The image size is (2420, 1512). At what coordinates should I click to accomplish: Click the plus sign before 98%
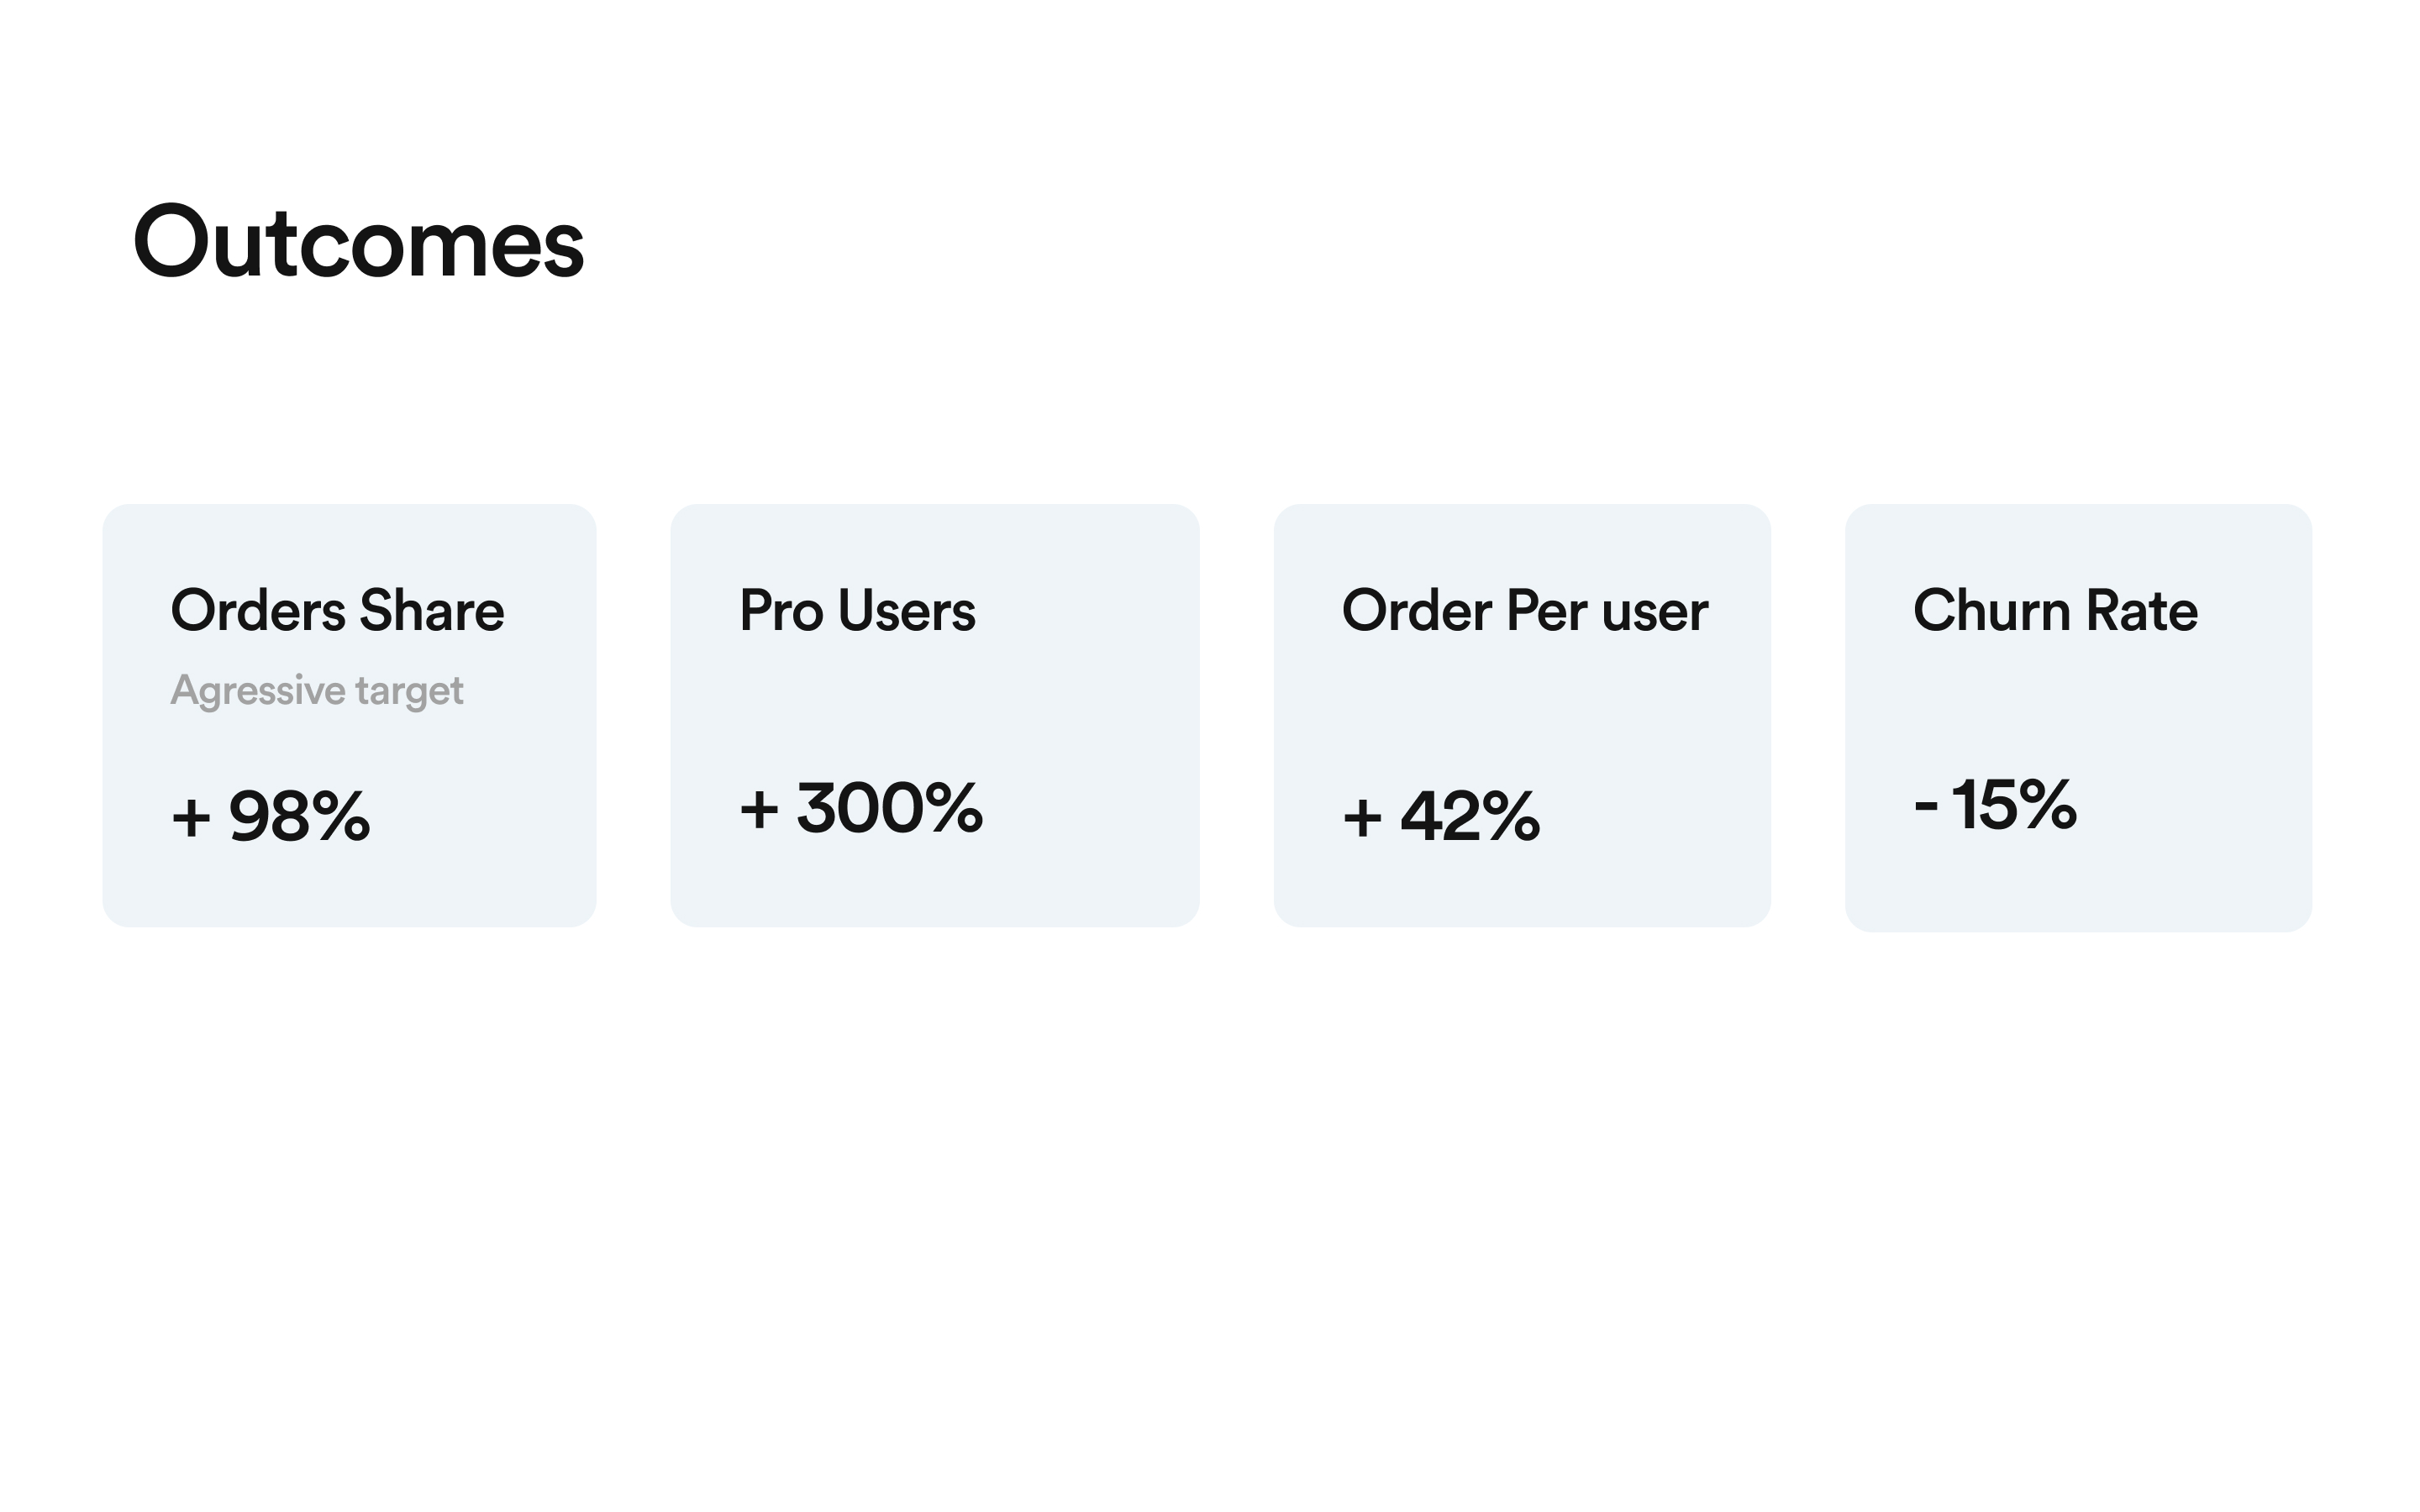tap(191, 818)
